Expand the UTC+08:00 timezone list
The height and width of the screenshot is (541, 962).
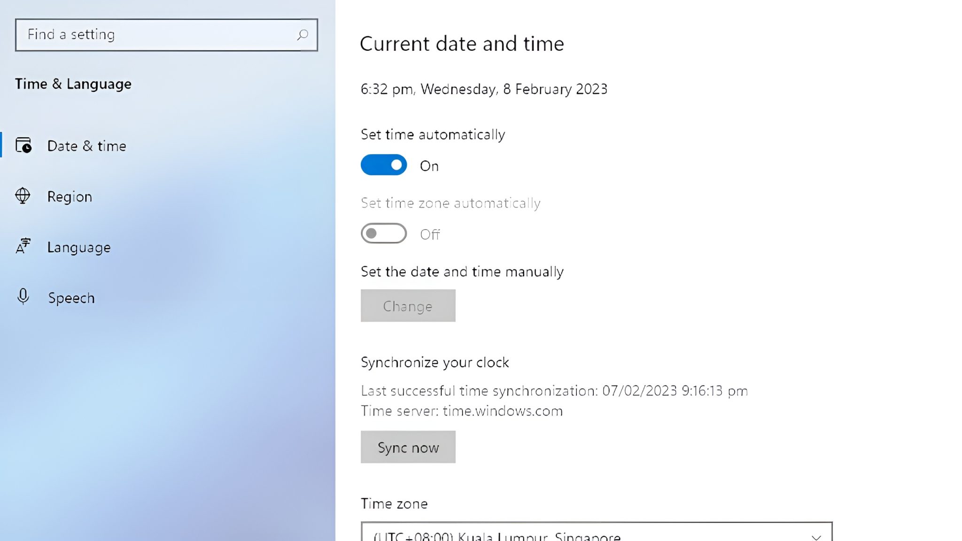(x=597, y=533)
